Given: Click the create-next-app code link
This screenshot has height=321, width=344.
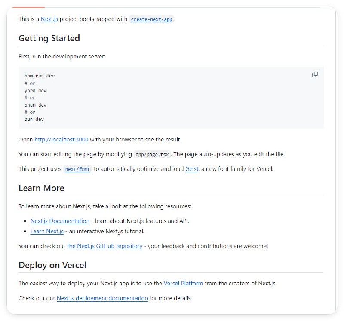Looking at the screenshot, I should tap(151, 20).
